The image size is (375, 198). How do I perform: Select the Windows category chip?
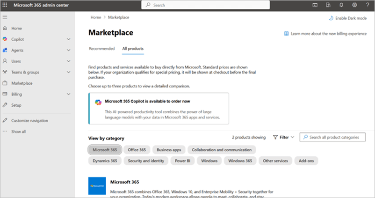tap(209, 161)
